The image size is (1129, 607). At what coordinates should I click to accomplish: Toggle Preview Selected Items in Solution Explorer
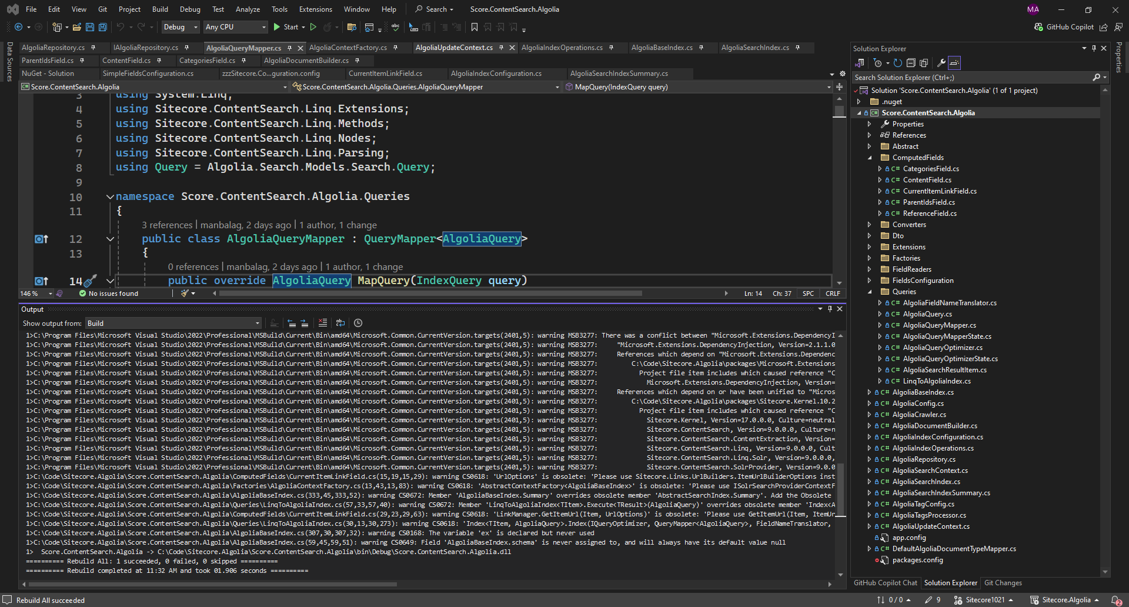click(954, 63)
